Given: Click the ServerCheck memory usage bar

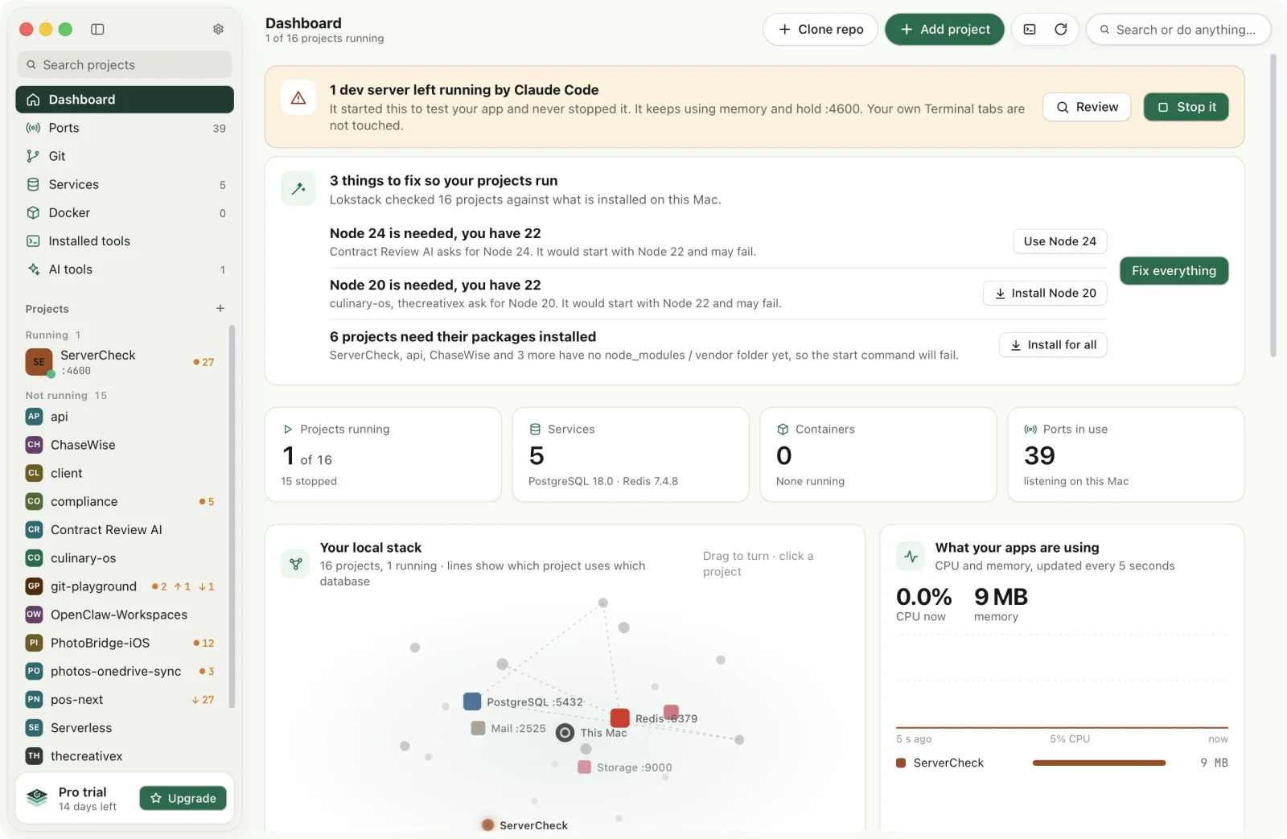Looking at the screenshot, I should 1099,763.
